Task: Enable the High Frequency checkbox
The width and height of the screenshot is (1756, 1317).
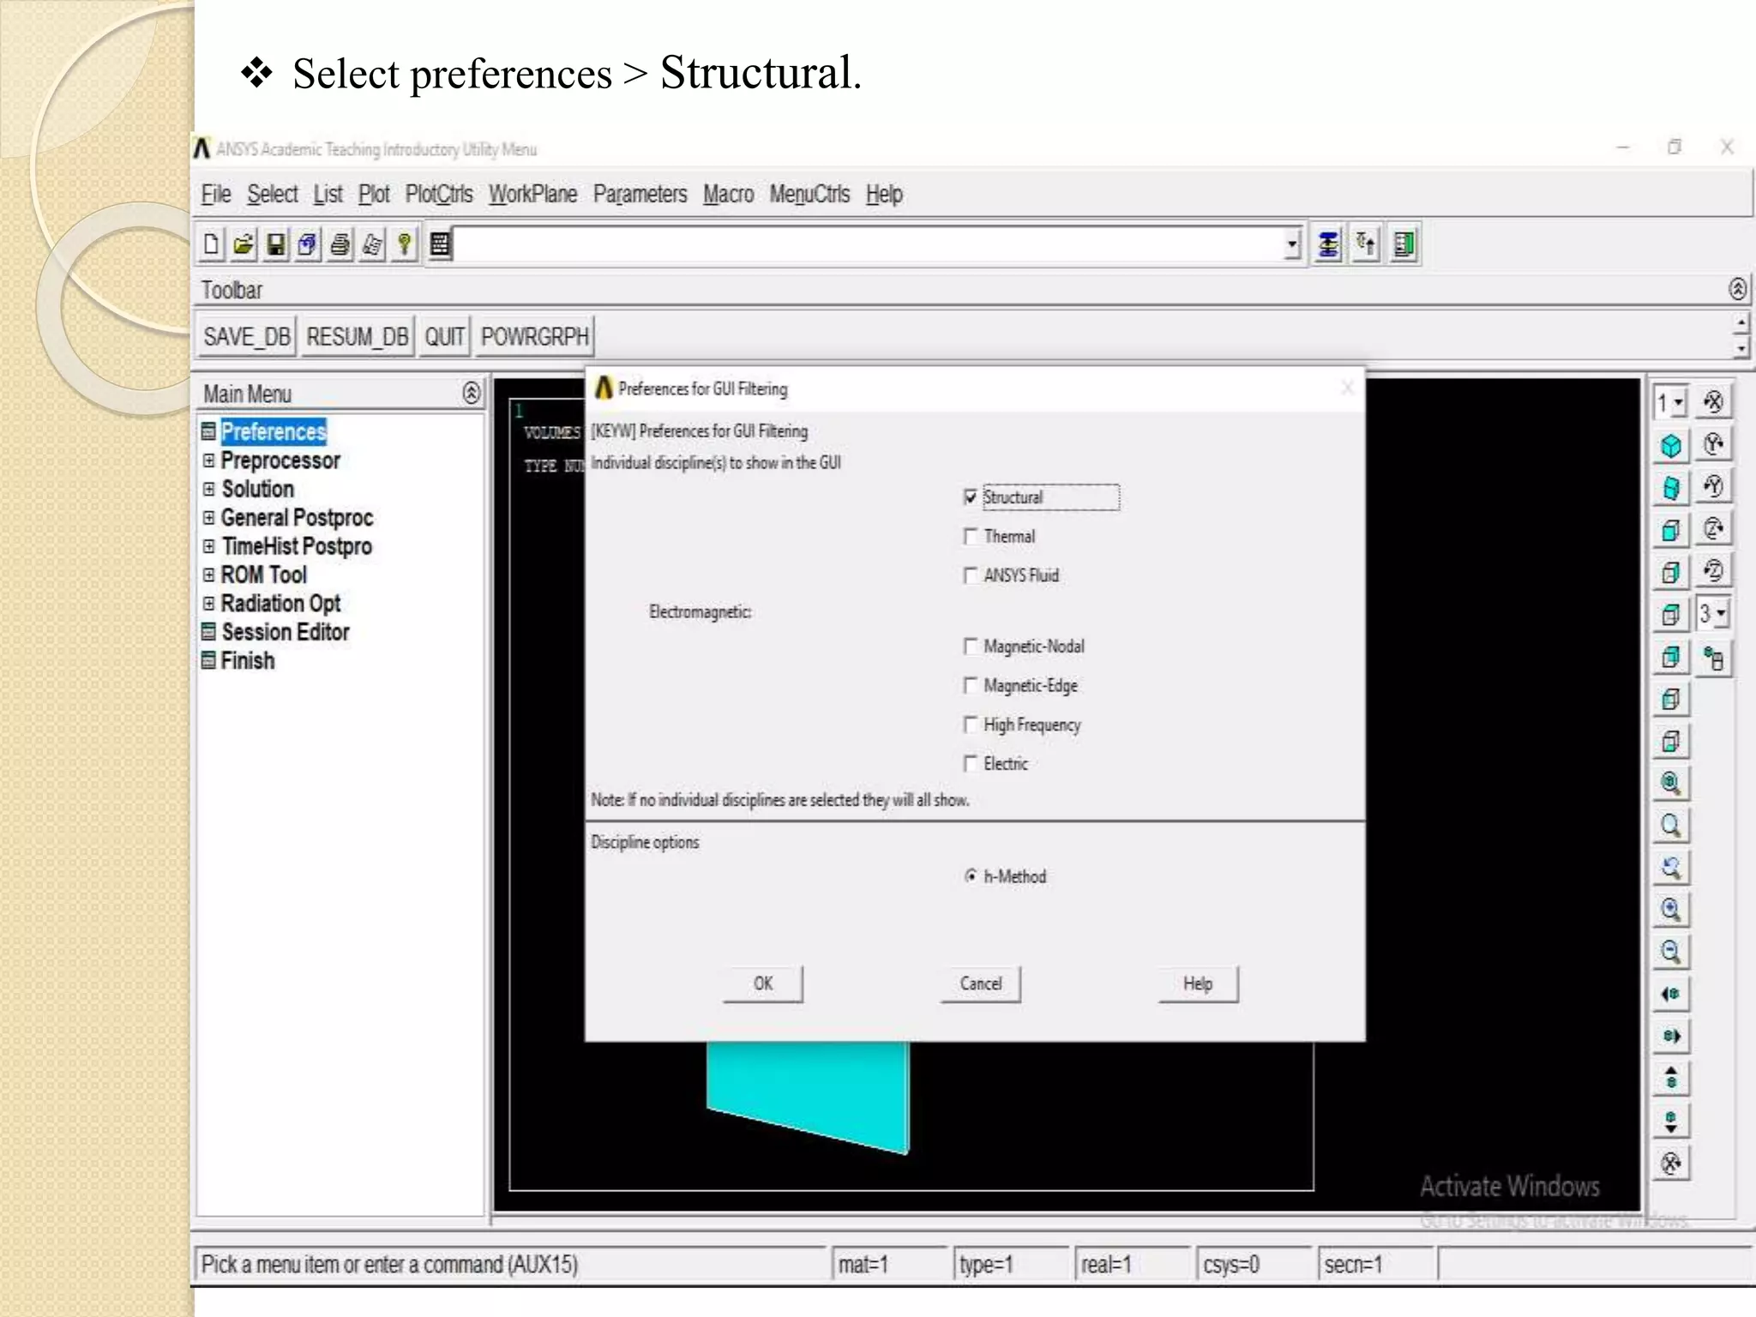Action: point(970,725)
